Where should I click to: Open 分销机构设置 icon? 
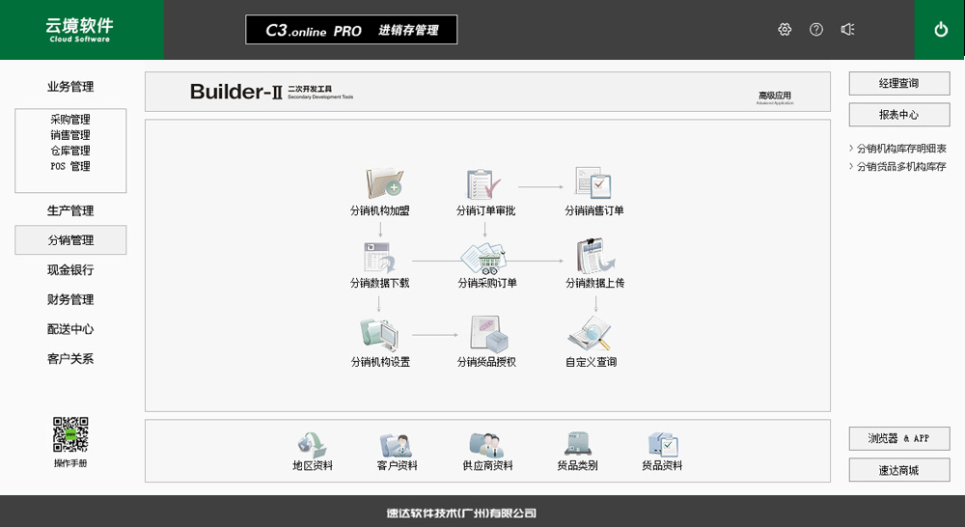click(x=379, y=334)
